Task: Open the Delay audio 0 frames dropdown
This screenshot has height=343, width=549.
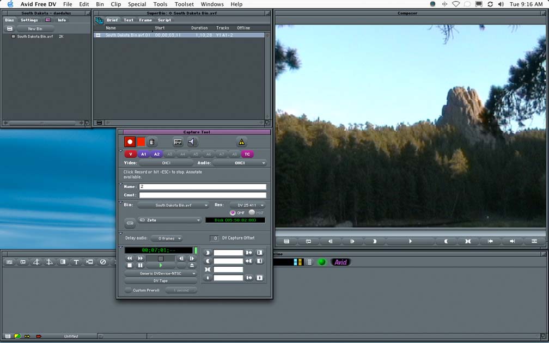Action: (167, 238)
